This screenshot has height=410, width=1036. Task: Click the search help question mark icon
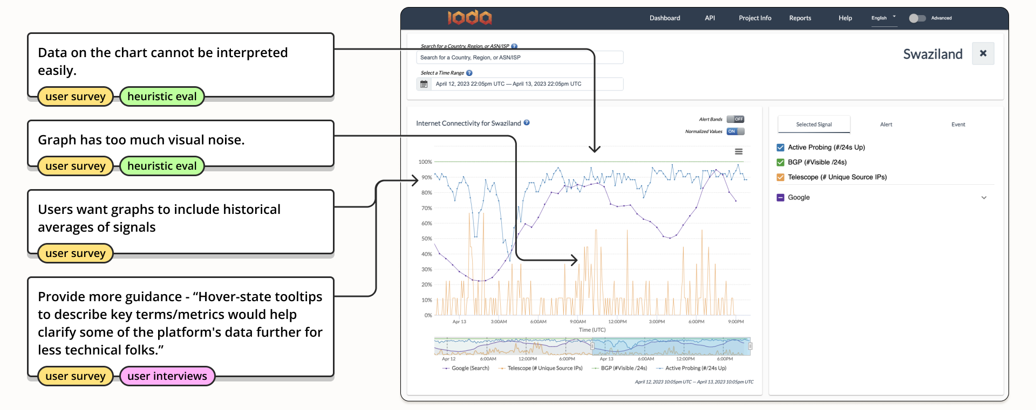(x=514, y=46)
